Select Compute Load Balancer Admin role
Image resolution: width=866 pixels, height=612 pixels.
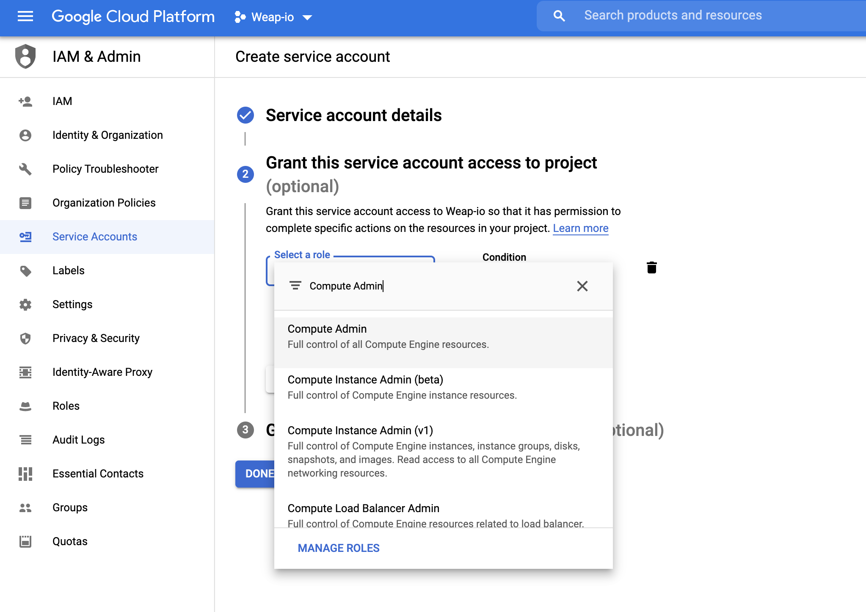[x=443, y=513]
